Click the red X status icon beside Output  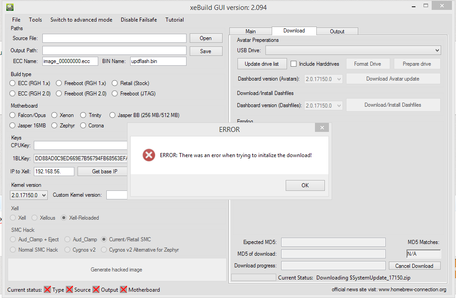pyautogui.click(x=96, y=289)
